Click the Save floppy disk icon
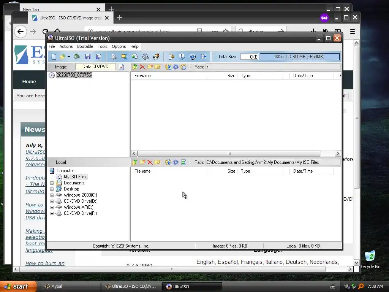Screen dimensions: 389x292 [88, 57]
